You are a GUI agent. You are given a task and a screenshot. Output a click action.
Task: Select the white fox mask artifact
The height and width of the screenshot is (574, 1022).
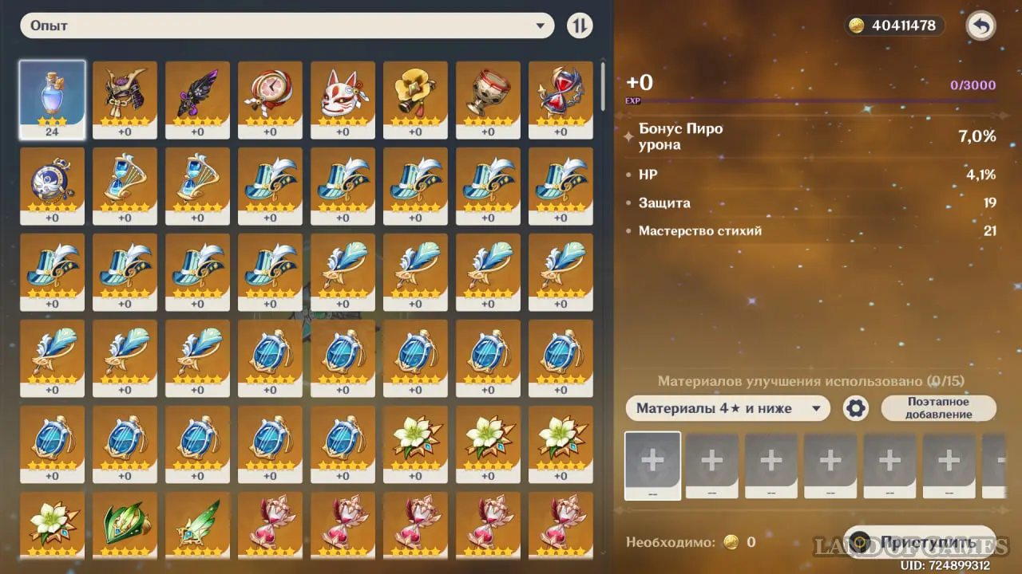[x=343, y=100]
